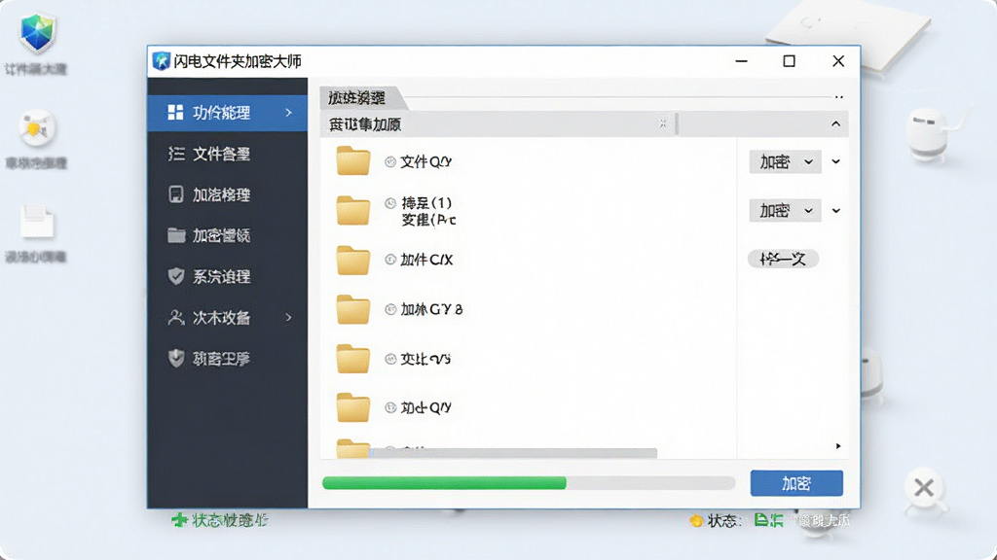Open the shield desktop icon at top left

[37, 32]
